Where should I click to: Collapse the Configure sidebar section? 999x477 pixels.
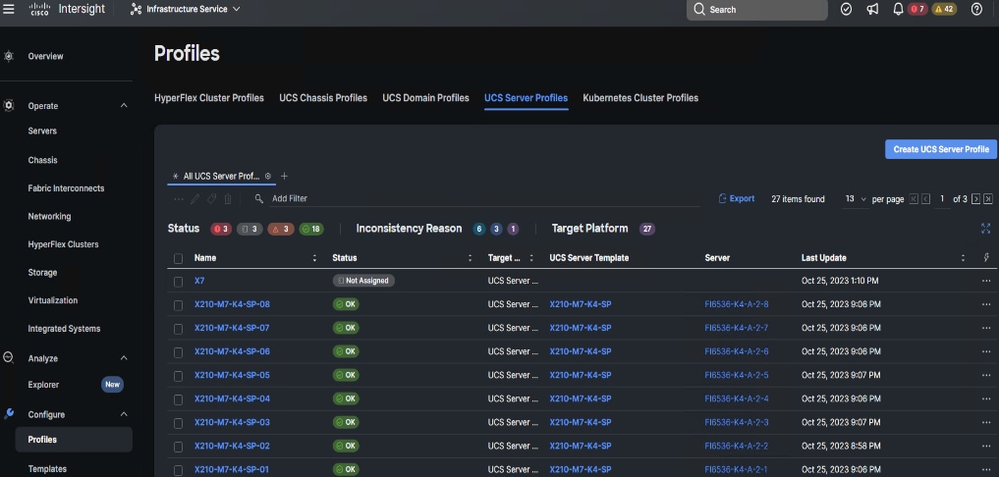tap(124, 414)
